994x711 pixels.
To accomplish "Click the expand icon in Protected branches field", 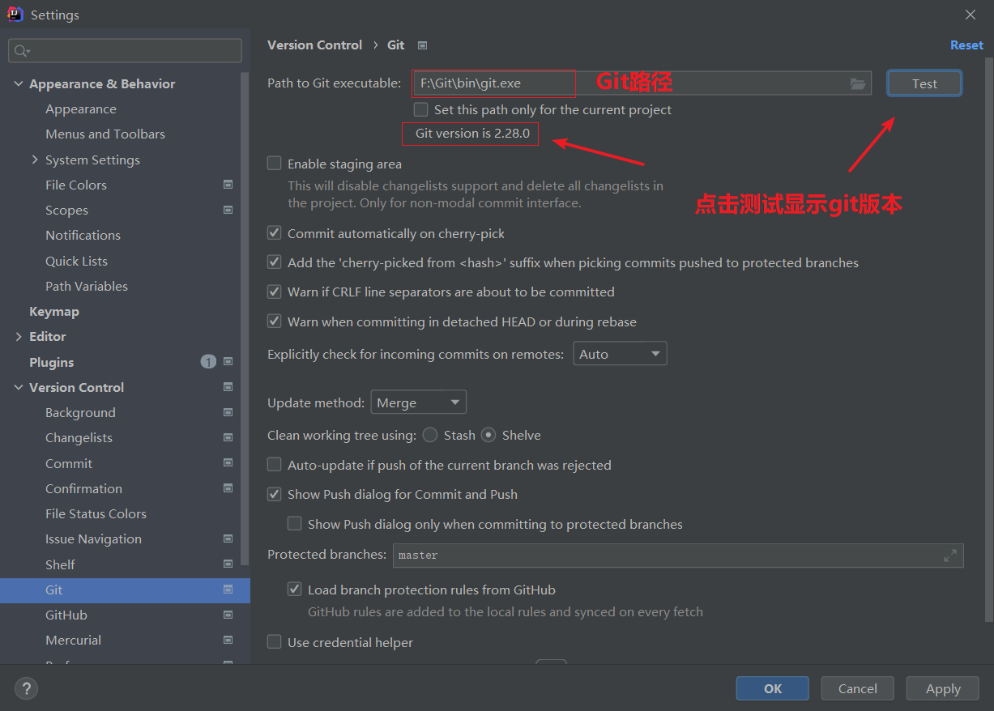I will coord(949,556).
